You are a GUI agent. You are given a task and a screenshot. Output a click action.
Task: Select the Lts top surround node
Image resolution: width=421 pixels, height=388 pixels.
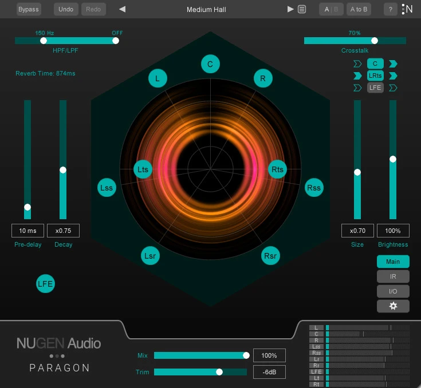[143, 170]
